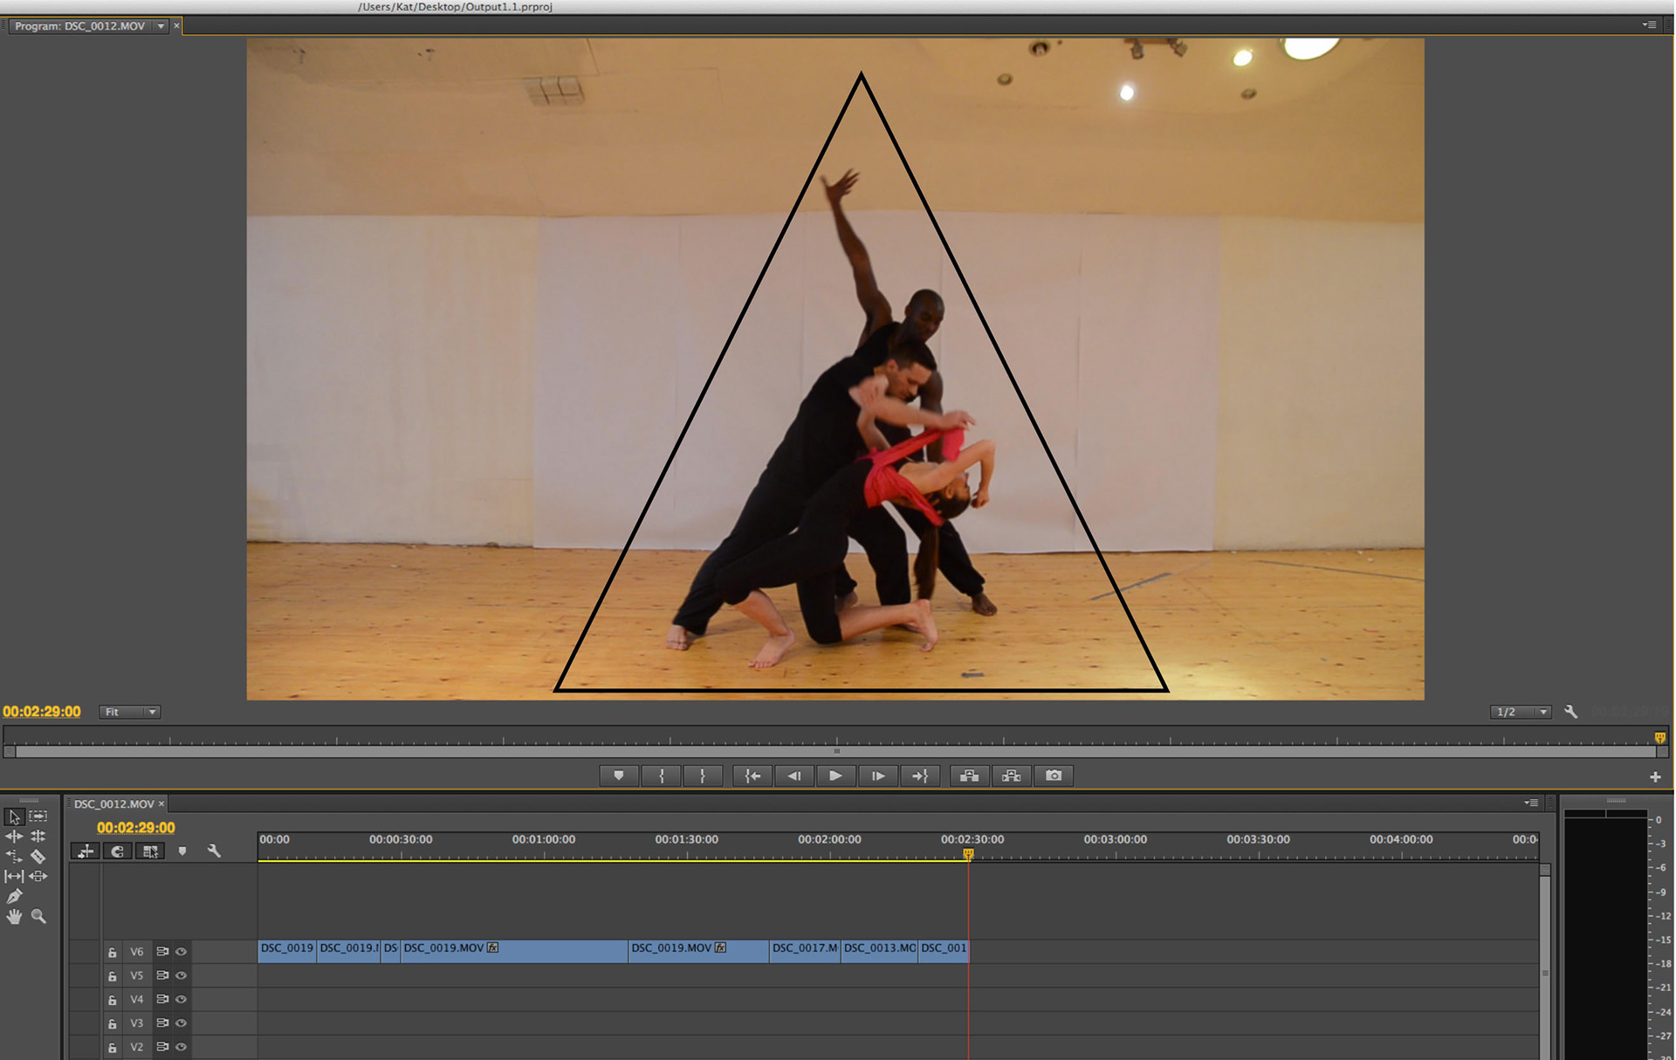The height and width of the screenshot is (1060, 1676).
Task: Select the DSC_0013.MO clip
Action: 879,951
